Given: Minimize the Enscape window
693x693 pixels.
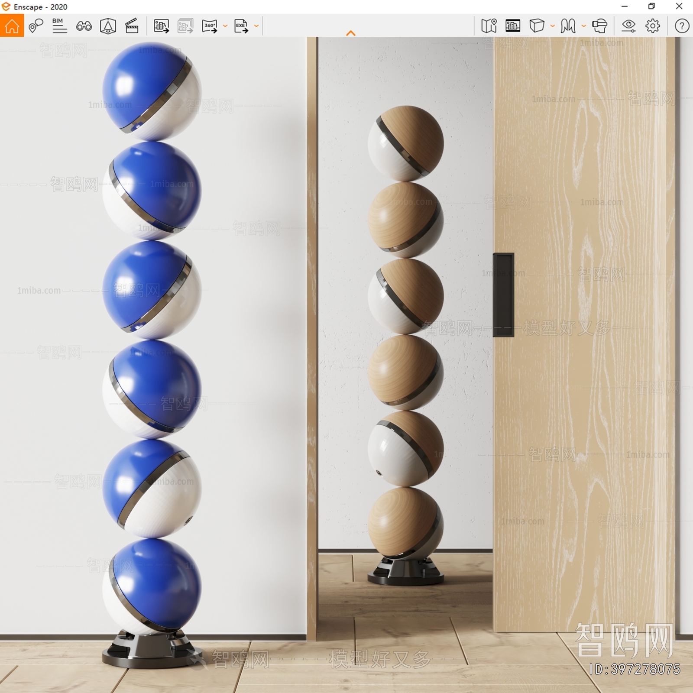Looking at the screenshot, I should (624, 6).
